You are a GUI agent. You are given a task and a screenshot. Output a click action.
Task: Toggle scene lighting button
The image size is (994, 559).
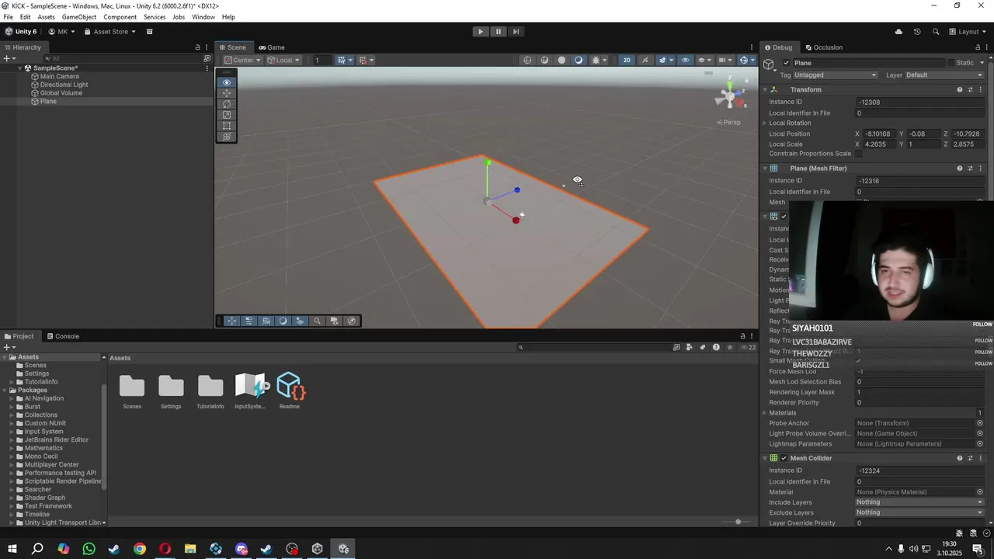tap(645, 60)
